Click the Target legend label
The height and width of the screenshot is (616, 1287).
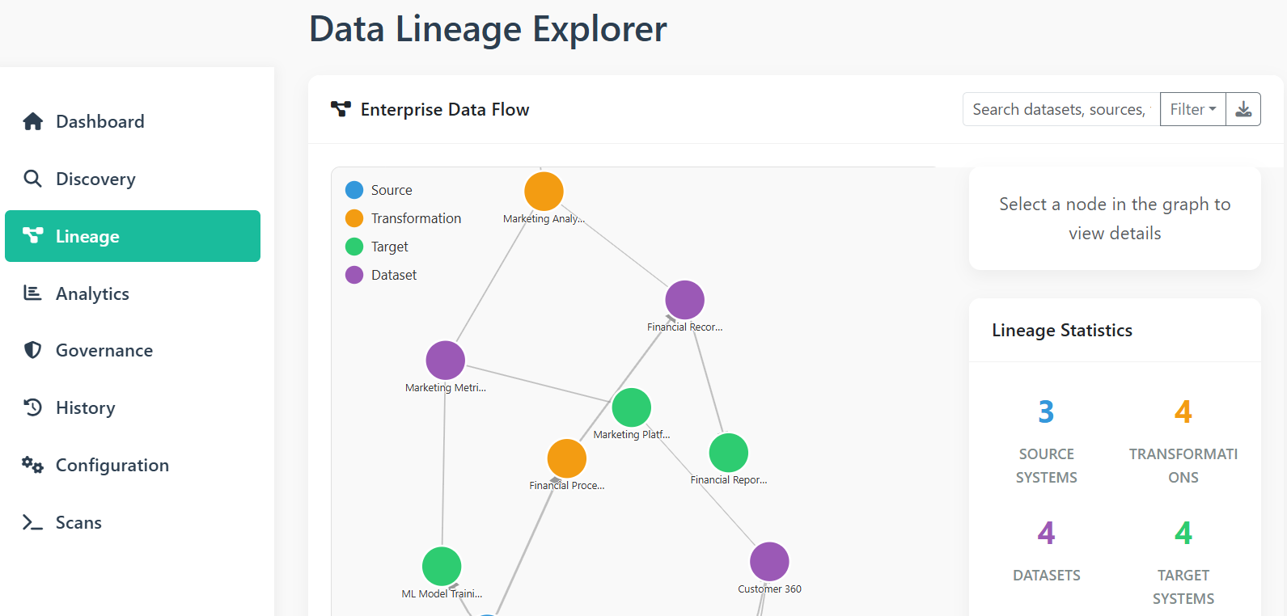[389, 247]
